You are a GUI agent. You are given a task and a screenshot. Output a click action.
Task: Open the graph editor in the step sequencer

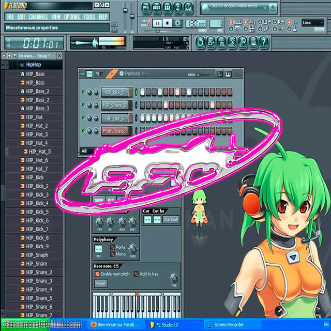tap(218, 73)
